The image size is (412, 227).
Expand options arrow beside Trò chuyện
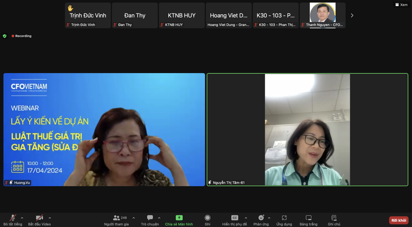pyautogui.click(x=159, y=218)
